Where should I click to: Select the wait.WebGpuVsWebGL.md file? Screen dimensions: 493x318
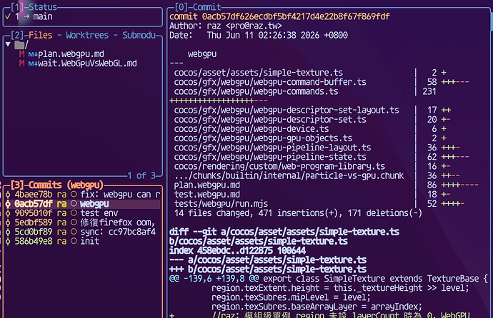[x=87, y=63]
